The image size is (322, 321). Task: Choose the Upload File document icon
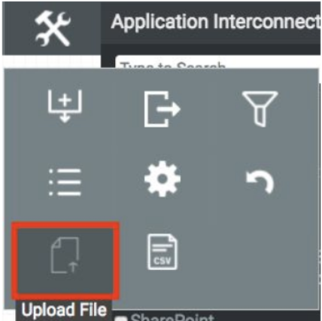point(65,255)
